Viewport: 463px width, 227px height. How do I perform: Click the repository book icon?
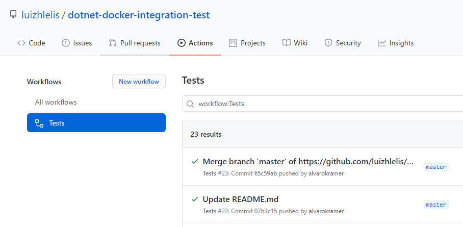tap(13, 15)
